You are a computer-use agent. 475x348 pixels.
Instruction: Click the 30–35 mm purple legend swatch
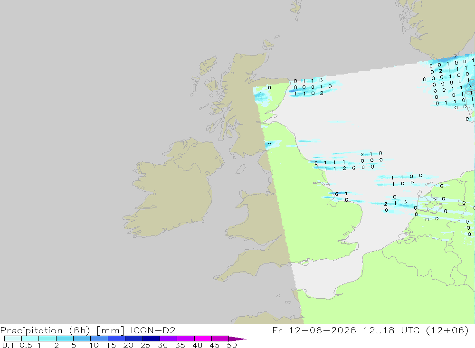tap(168, 339)
